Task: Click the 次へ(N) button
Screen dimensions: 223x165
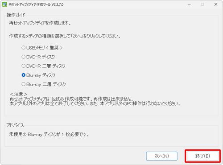Action: point(161,156)
